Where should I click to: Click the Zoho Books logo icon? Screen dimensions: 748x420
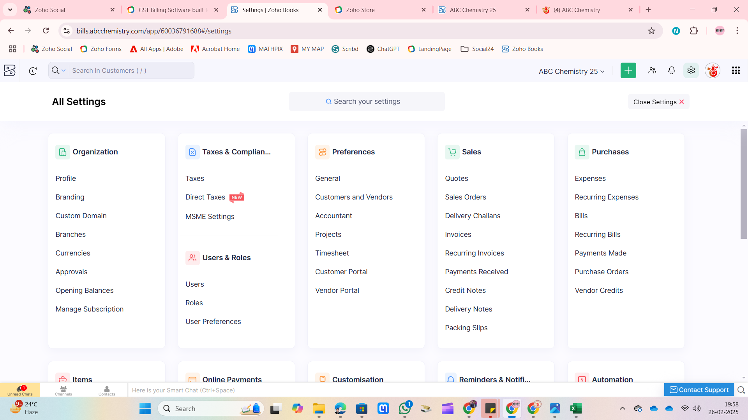10,70
